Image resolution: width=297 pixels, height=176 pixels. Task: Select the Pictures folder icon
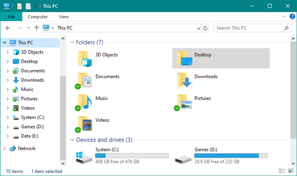point(183,102)
